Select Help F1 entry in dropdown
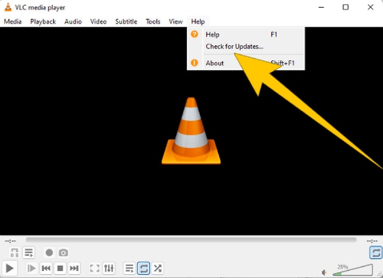Screen dimensions: 383x278 [246, 34]
